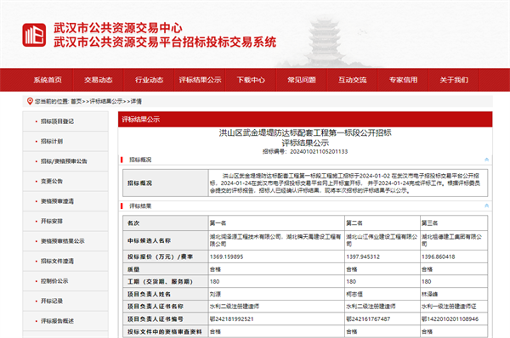This screenshot has width=510, height=338.
Task: Open the 资格预审澄清 sidebar link
Action: 57,201
